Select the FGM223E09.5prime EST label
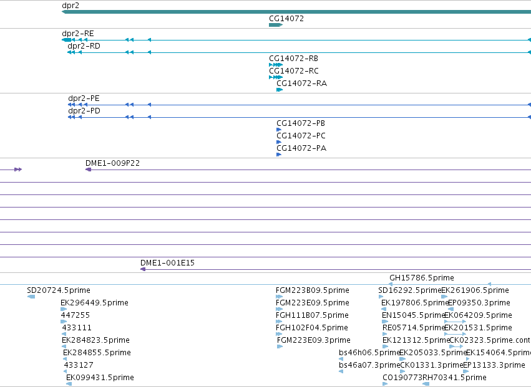531x387 pixels. tap(312, 303)
